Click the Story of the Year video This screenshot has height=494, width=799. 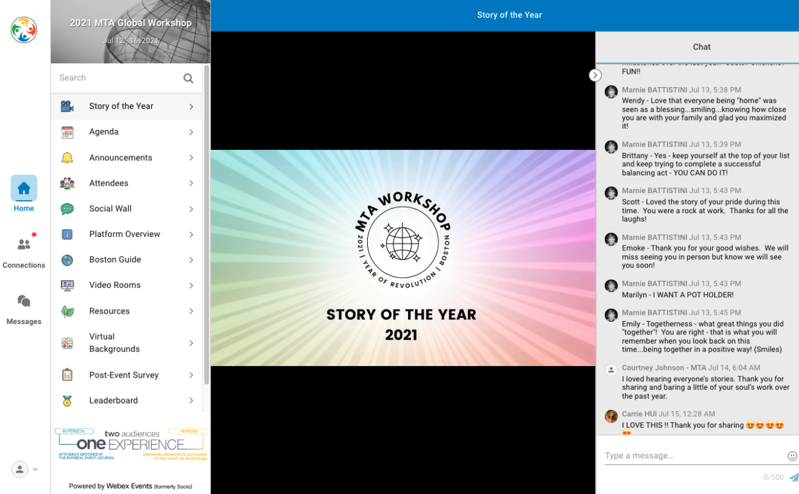(x=403, y=258)
